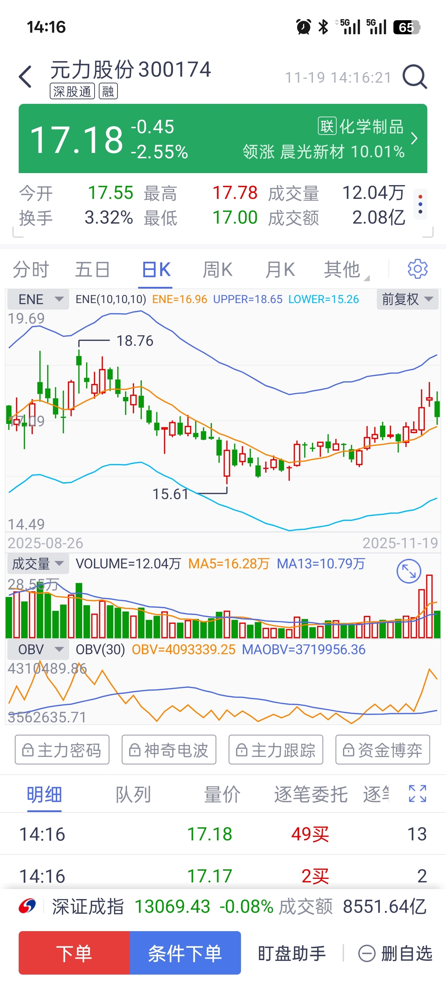Open the stock search magnifier

point(415,77)
